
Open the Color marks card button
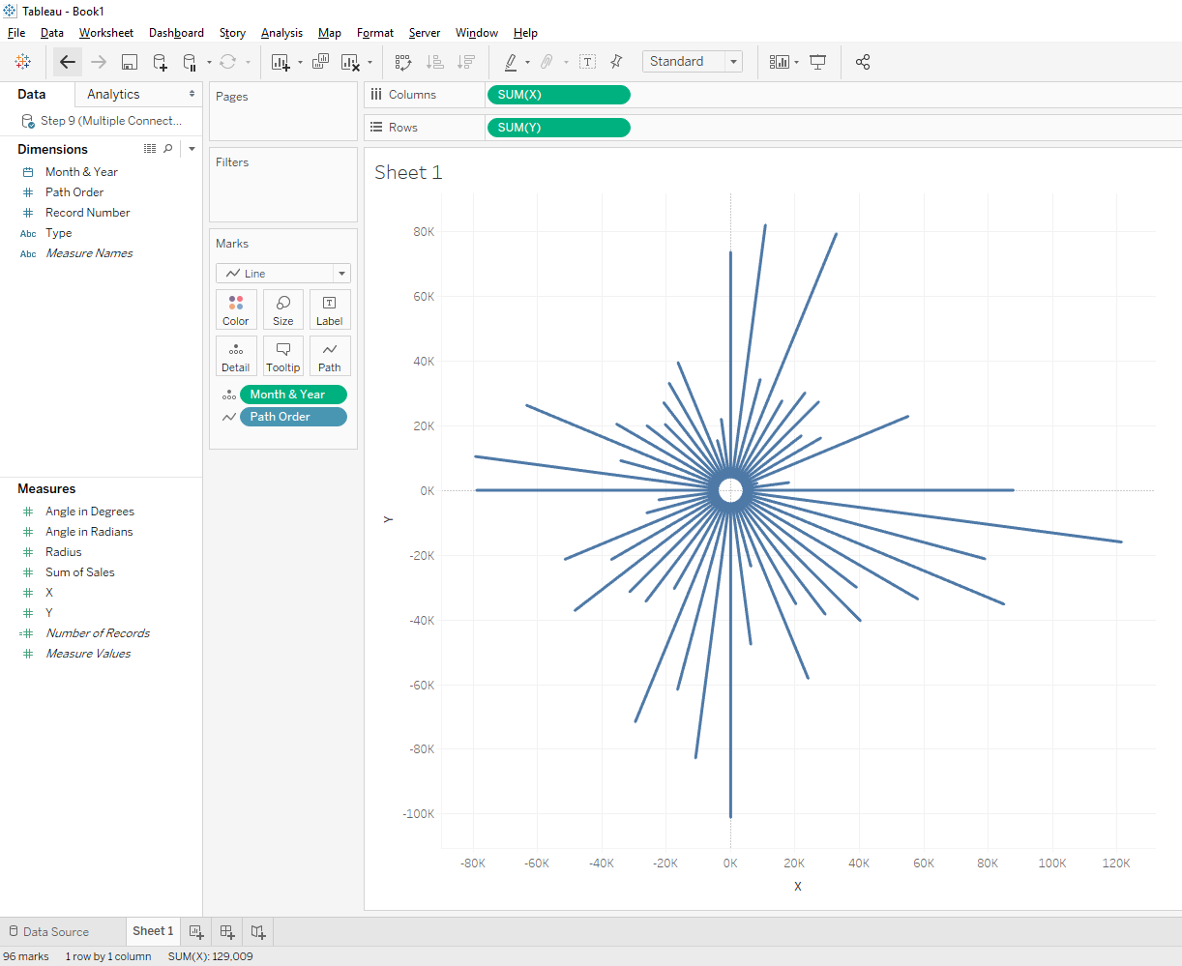pyautogui.click(x=236, y=309)
